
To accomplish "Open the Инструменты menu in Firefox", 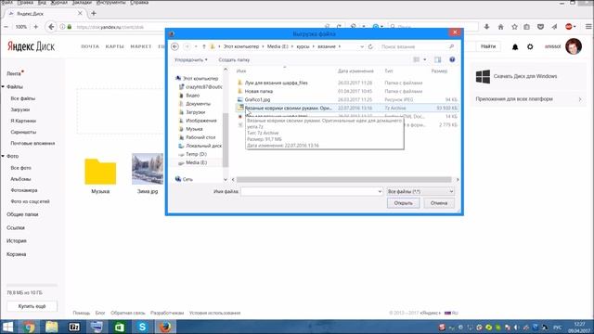I will click(x=111, y=2).
